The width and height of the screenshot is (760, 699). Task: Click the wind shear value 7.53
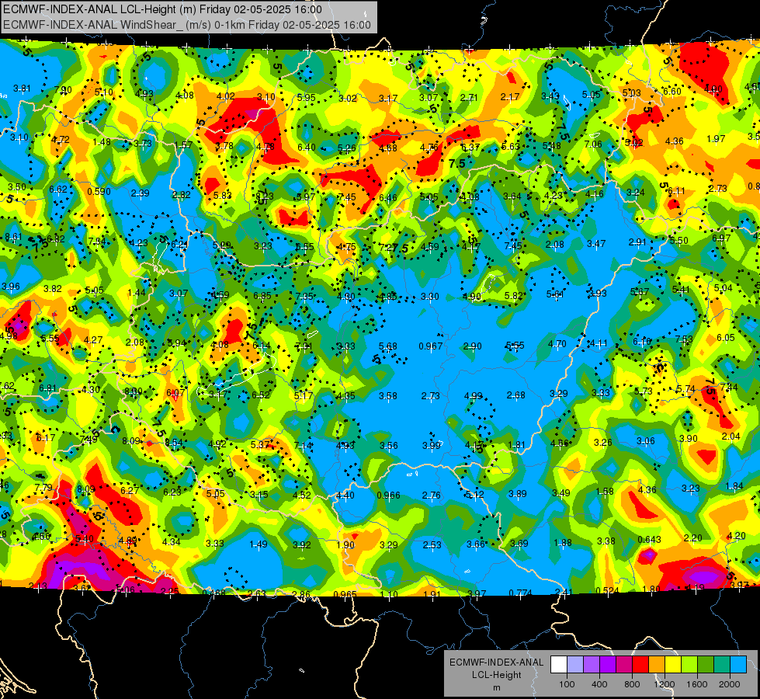[x=683, y=339]
